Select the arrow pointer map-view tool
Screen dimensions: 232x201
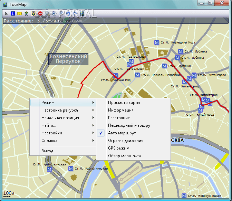[x=6, y=13]
